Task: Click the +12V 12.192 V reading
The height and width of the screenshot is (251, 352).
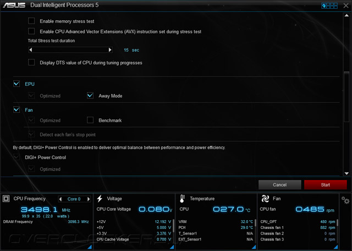Action: pos(163,222)
